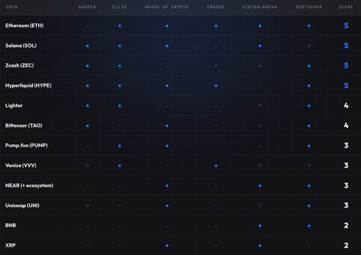This screenshot has height=255, width=361.
Task: Click NEAR's blue dot under House of Crypto
Action: pos(167,186)
